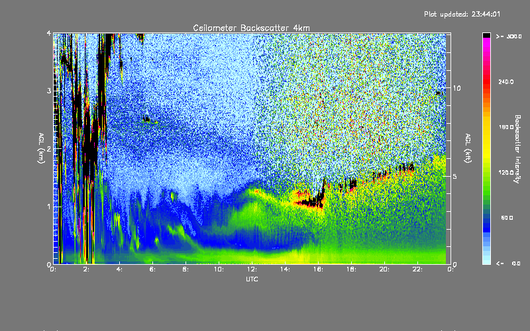Click the '120.0' colorbar tick label

tap(506, 172)
